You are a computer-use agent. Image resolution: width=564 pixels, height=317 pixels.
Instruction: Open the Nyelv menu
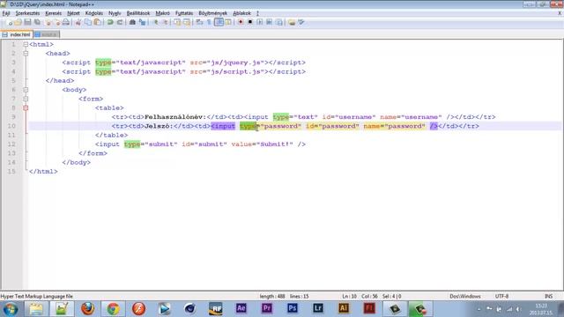(x=115, y=13)
